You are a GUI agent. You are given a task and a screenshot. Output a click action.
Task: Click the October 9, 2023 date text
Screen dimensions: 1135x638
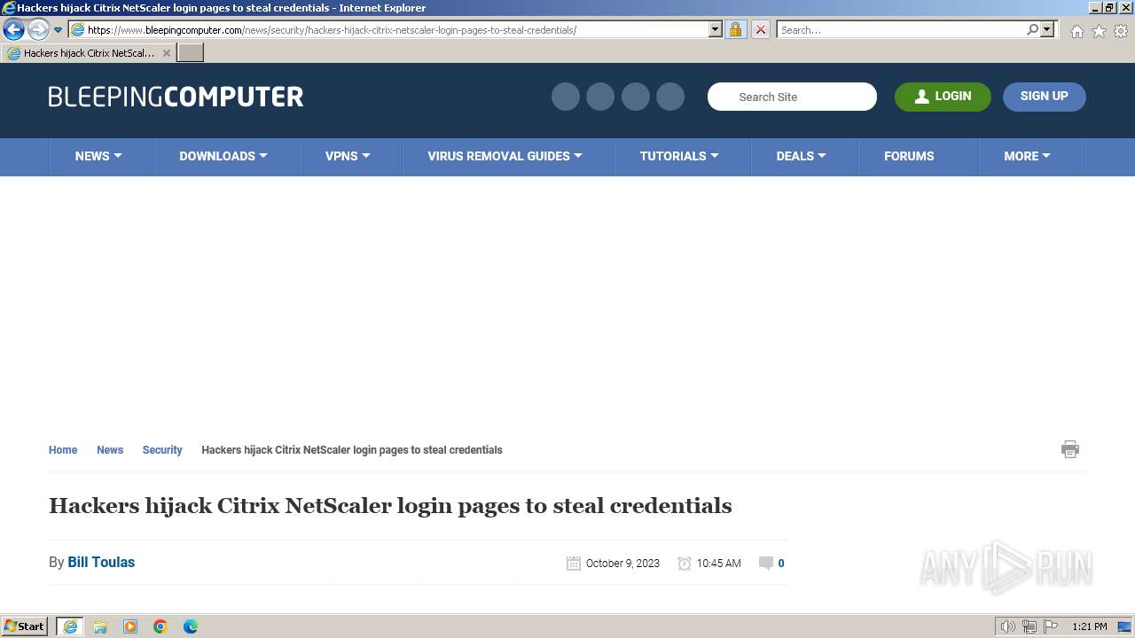pyautogui.click(x=622, y=564)
